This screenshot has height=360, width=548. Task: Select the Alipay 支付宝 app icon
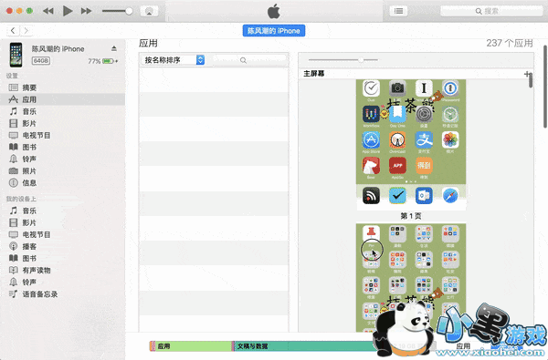click(x=424, y=139)
